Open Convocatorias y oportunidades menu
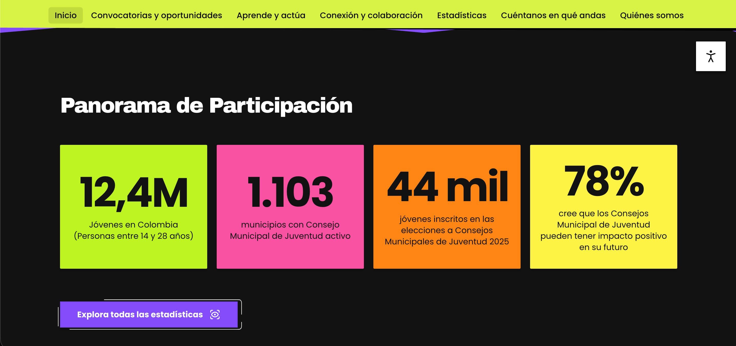This screenshot has width=736, height=346. (x=156, y=15)
